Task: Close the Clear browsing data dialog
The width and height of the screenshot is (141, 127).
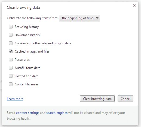Action: [134, 5]
